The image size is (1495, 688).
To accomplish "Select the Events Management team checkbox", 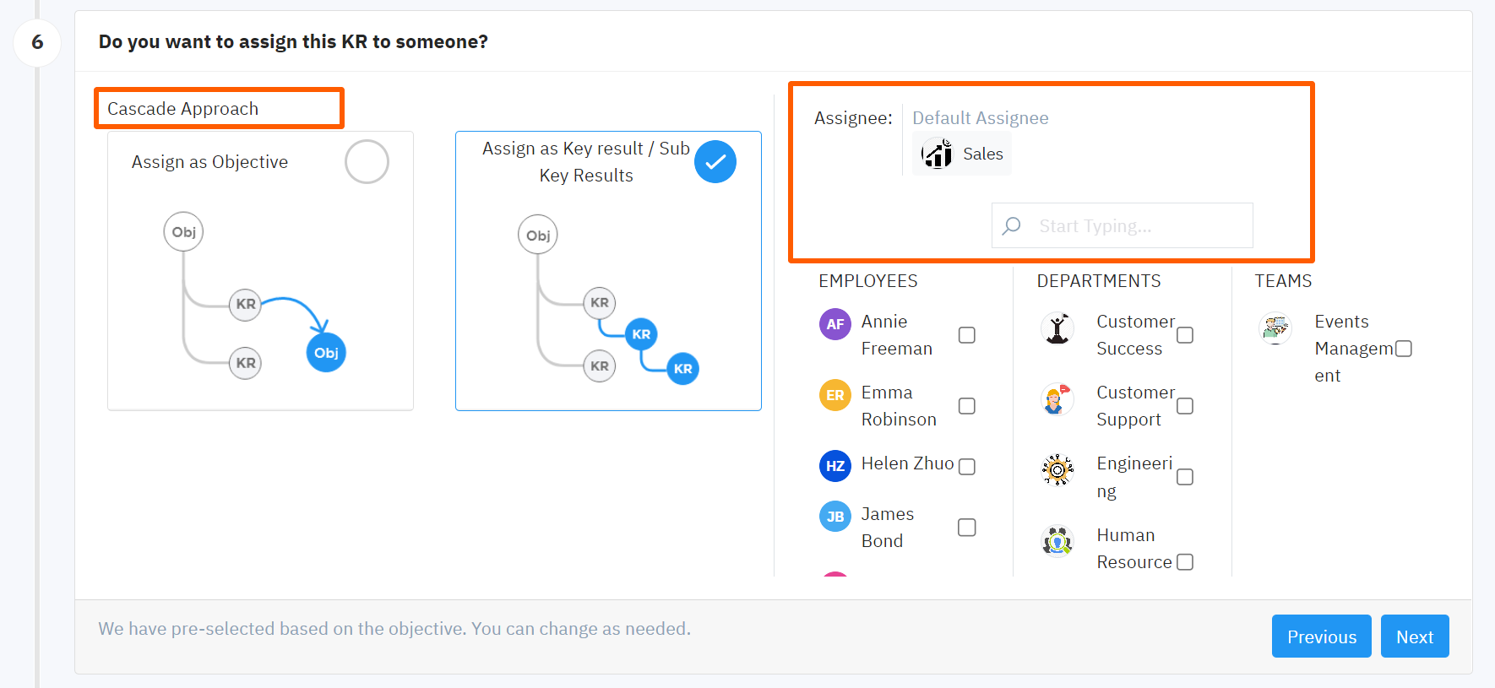I will [1403, 349].
